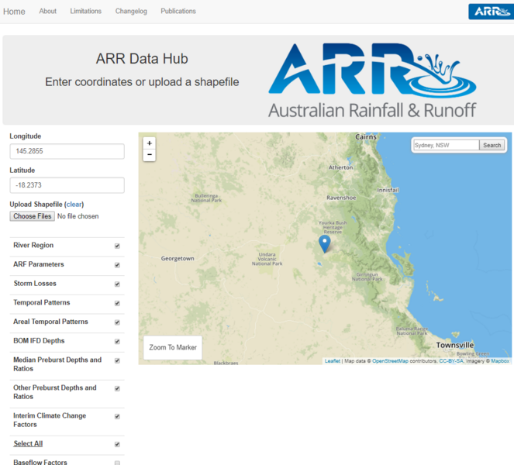Open the Publications nav link
This screenshot has width=514, height=465.
tap(178, 12)
